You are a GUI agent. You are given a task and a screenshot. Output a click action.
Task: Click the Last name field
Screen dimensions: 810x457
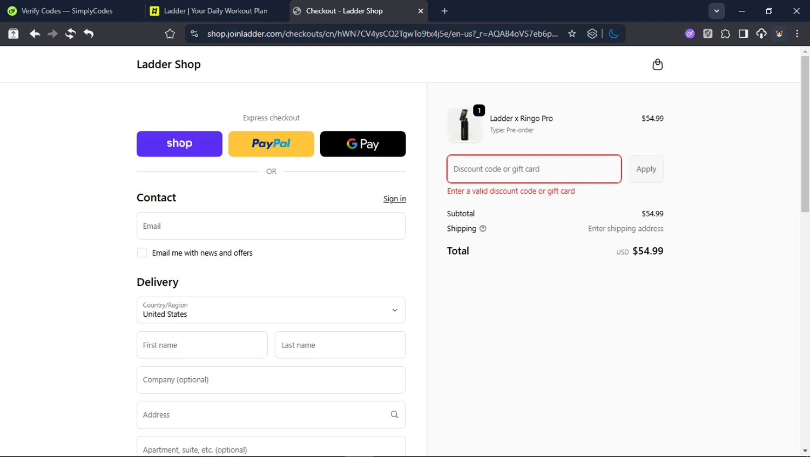pyautogui.click(x=340, y=345)
